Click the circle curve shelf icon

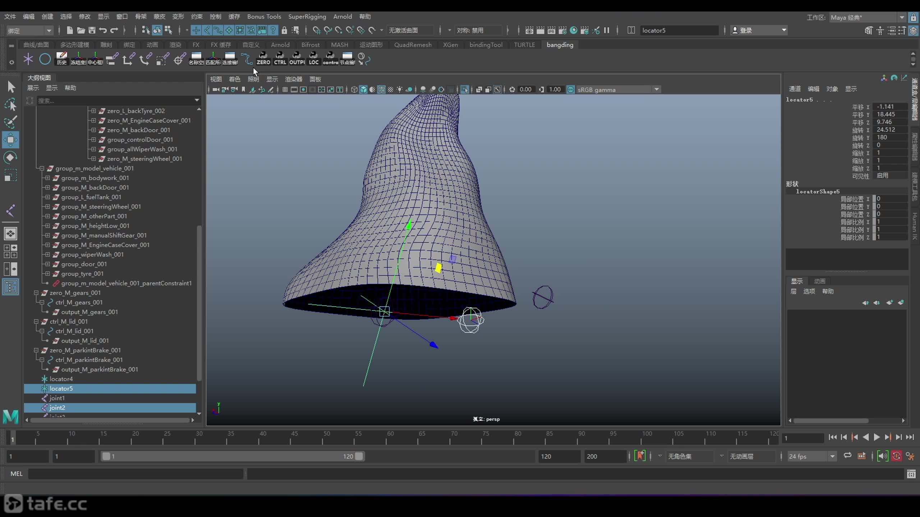pos(45,59)
